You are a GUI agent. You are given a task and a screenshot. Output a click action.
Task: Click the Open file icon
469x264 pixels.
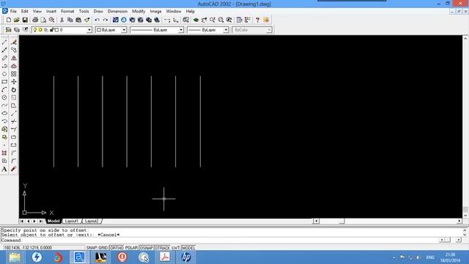(x=16, y=20)
